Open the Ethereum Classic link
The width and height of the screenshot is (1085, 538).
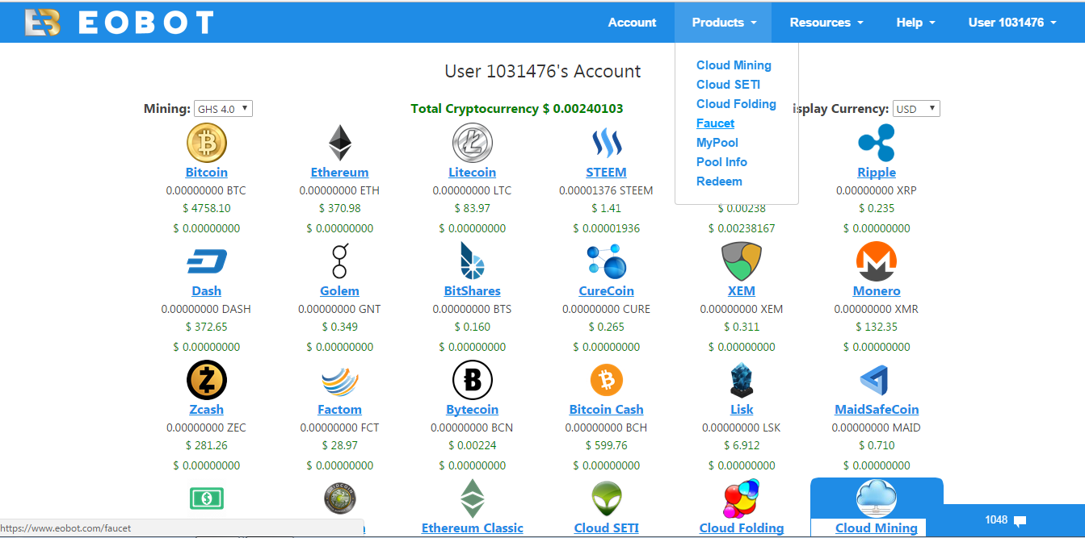(x=473, y=528)
